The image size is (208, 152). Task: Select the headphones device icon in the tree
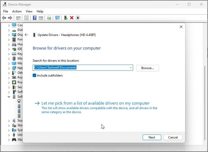(19, 101)
